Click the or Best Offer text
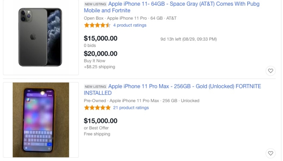 point(96,128)
